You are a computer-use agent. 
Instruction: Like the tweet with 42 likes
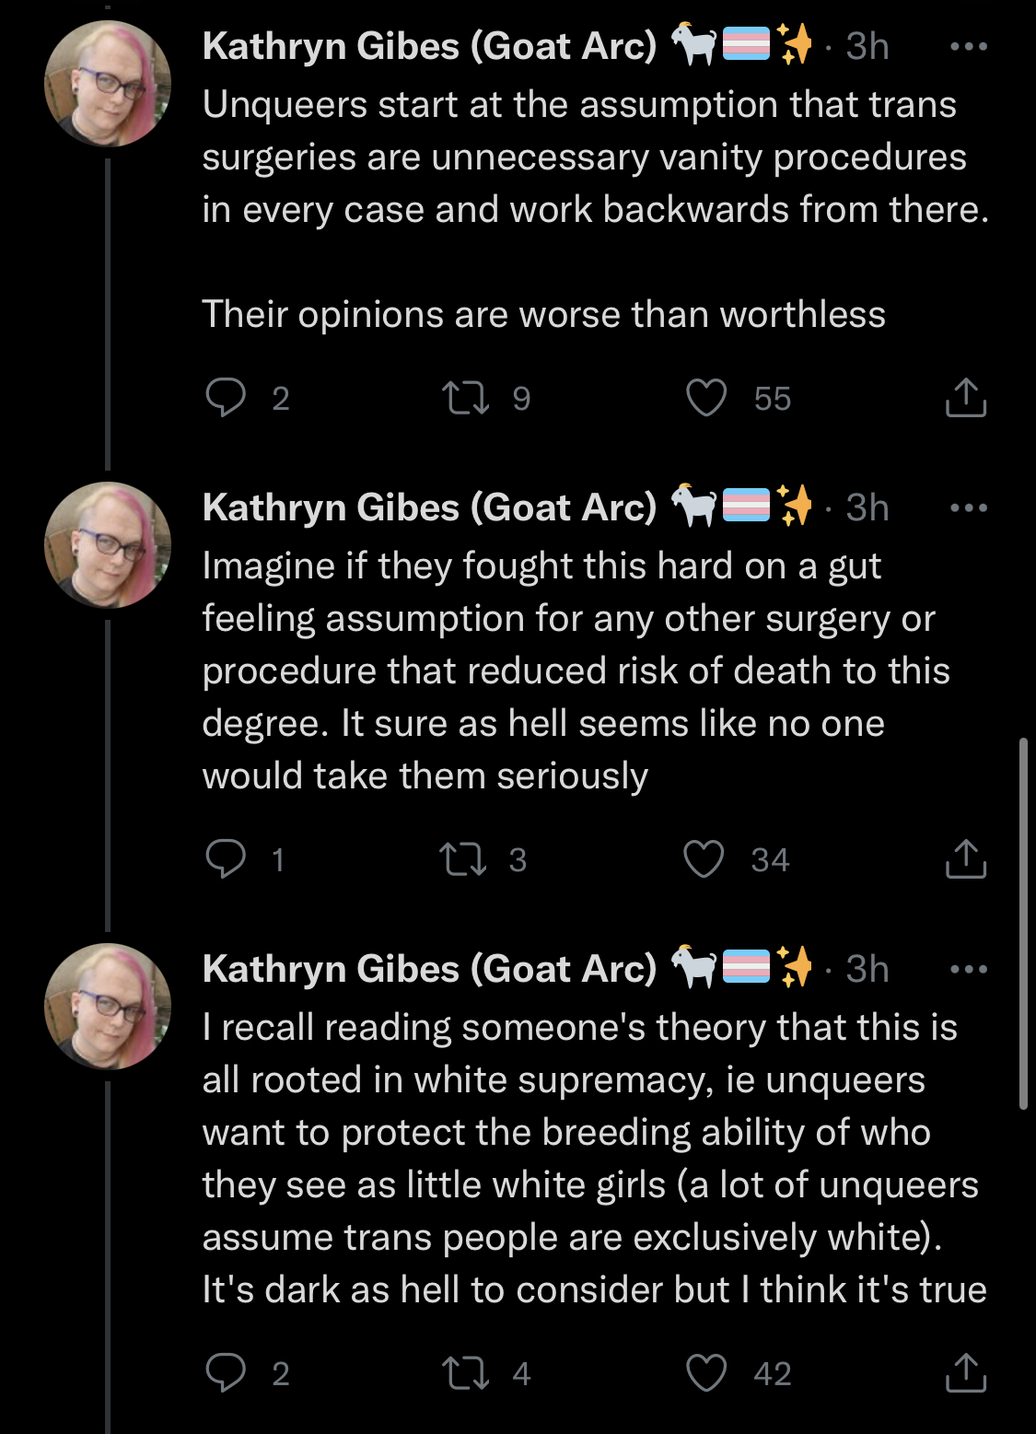click(x=706, y=1372)
